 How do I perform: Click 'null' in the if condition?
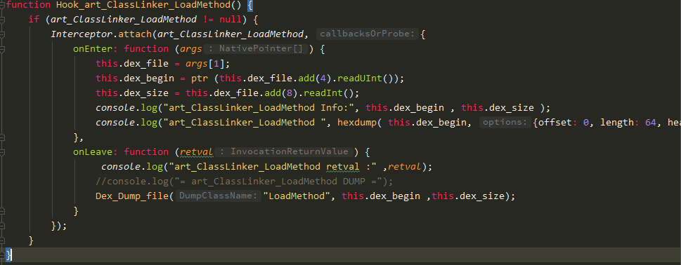pos(231,20)
